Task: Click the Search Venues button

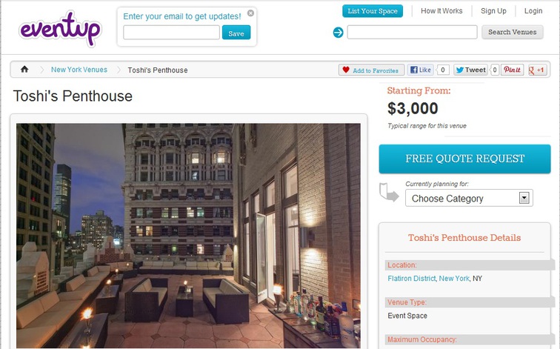Action: point(512,32)
